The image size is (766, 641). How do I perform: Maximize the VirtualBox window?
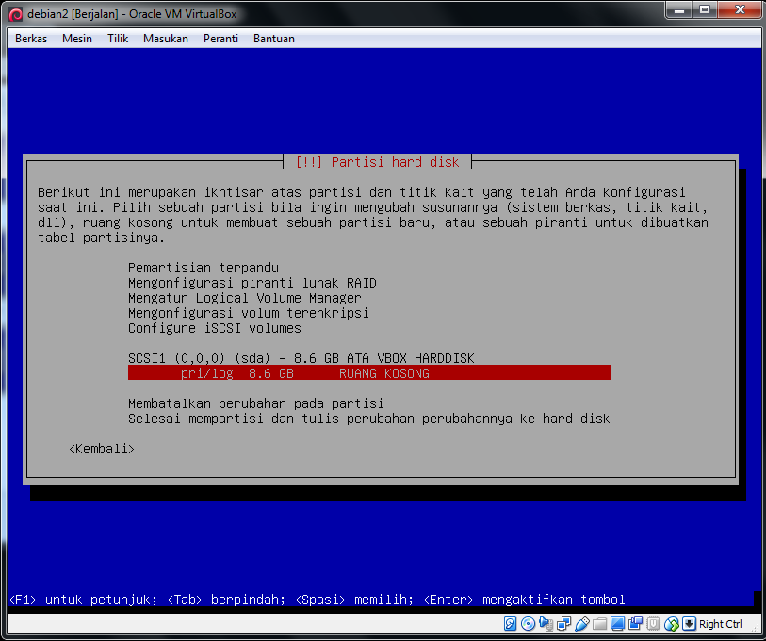click(x=705, y=10)
